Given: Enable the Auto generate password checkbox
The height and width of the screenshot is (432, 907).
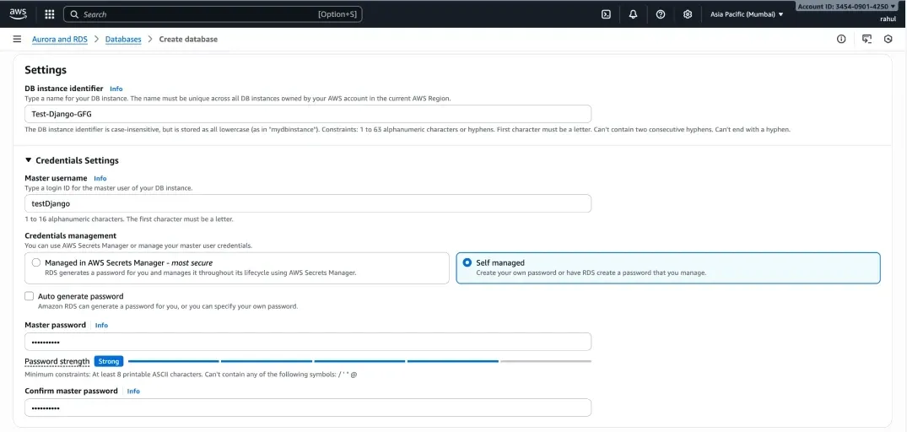Looking at the screenshot, I should [30, 296].
